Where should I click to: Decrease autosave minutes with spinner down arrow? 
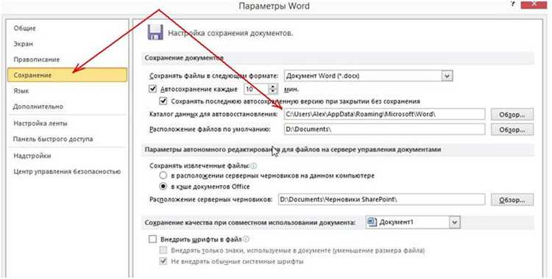[x=273, y=92]
